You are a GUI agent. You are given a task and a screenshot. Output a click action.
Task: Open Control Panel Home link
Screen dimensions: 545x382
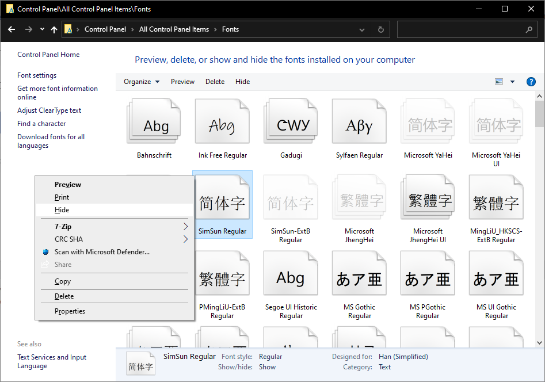[x=48, y=55]
